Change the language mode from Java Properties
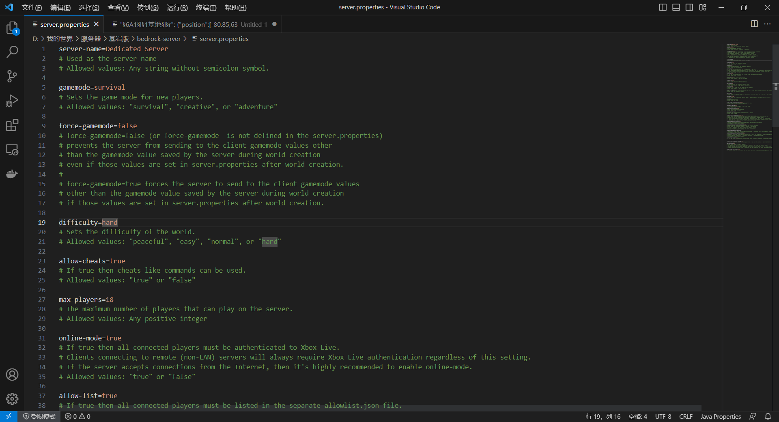Screen dimensions: 779x422 720,416
